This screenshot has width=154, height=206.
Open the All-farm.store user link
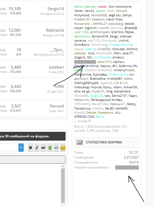[118, 74]
